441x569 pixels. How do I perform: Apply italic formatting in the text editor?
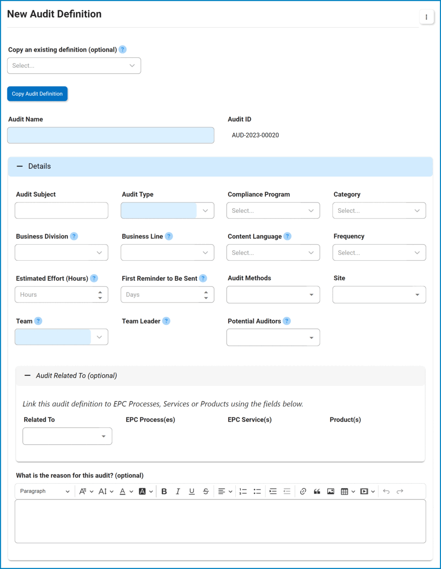pos(178,491)
